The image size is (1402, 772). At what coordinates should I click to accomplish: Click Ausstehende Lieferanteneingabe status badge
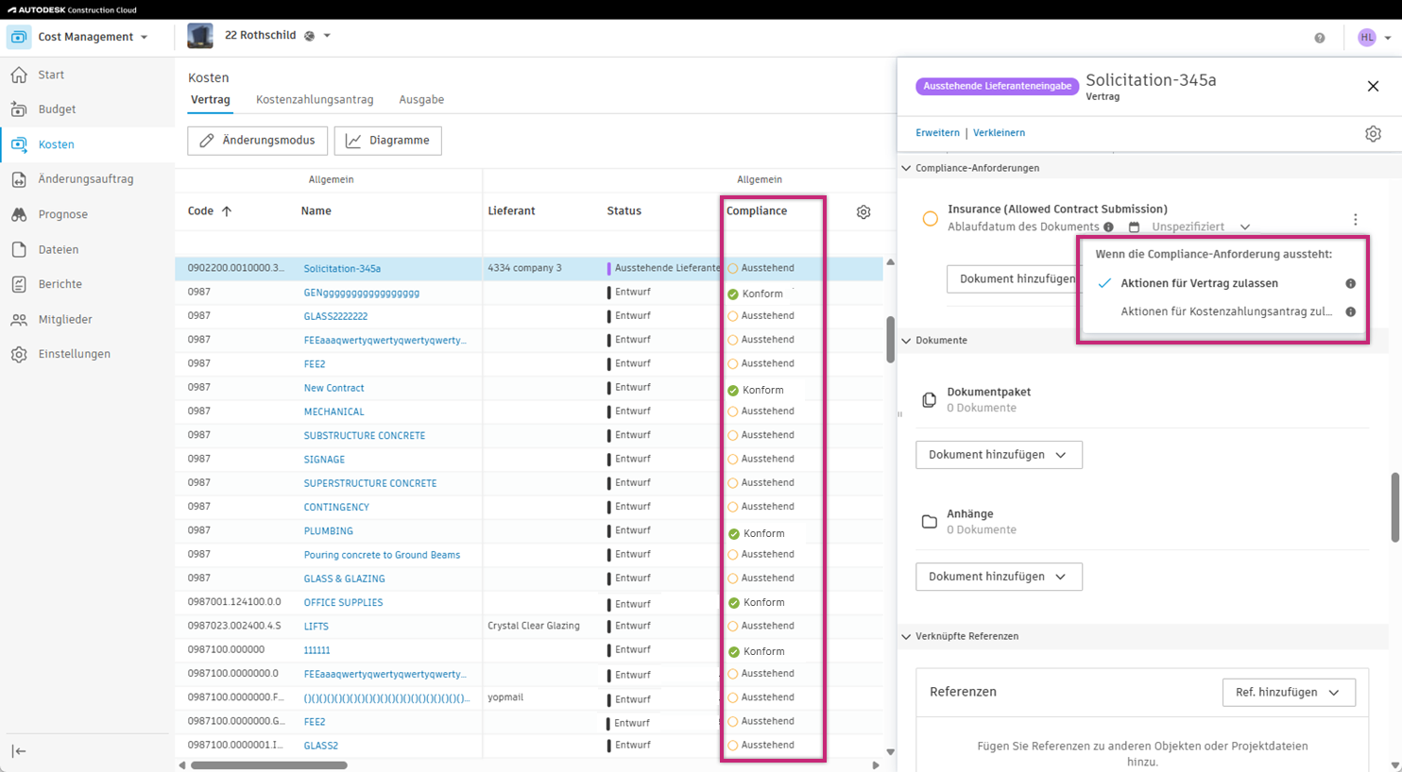point(997,86)
